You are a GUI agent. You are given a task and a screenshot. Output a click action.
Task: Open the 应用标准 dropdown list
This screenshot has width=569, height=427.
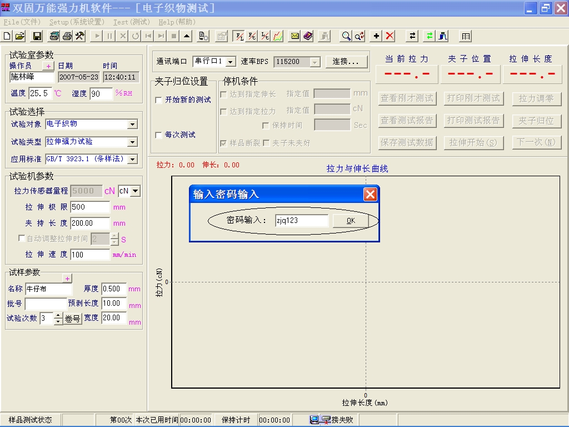pyautogui.click(x=132, y=160)
